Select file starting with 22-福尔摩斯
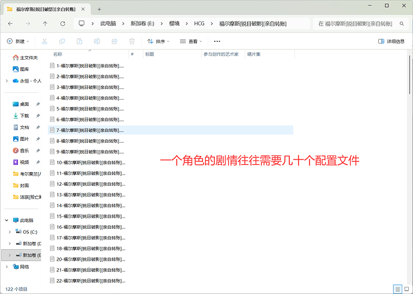 pos(87,281)
